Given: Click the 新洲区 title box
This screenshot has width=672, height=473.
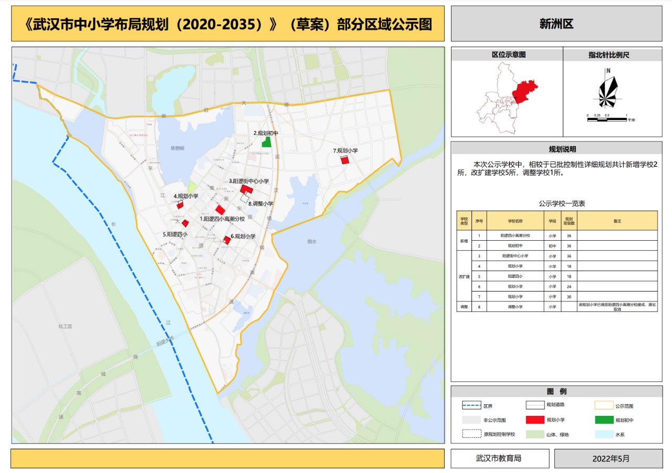Looking at the screenshot, I should point(556,24).
